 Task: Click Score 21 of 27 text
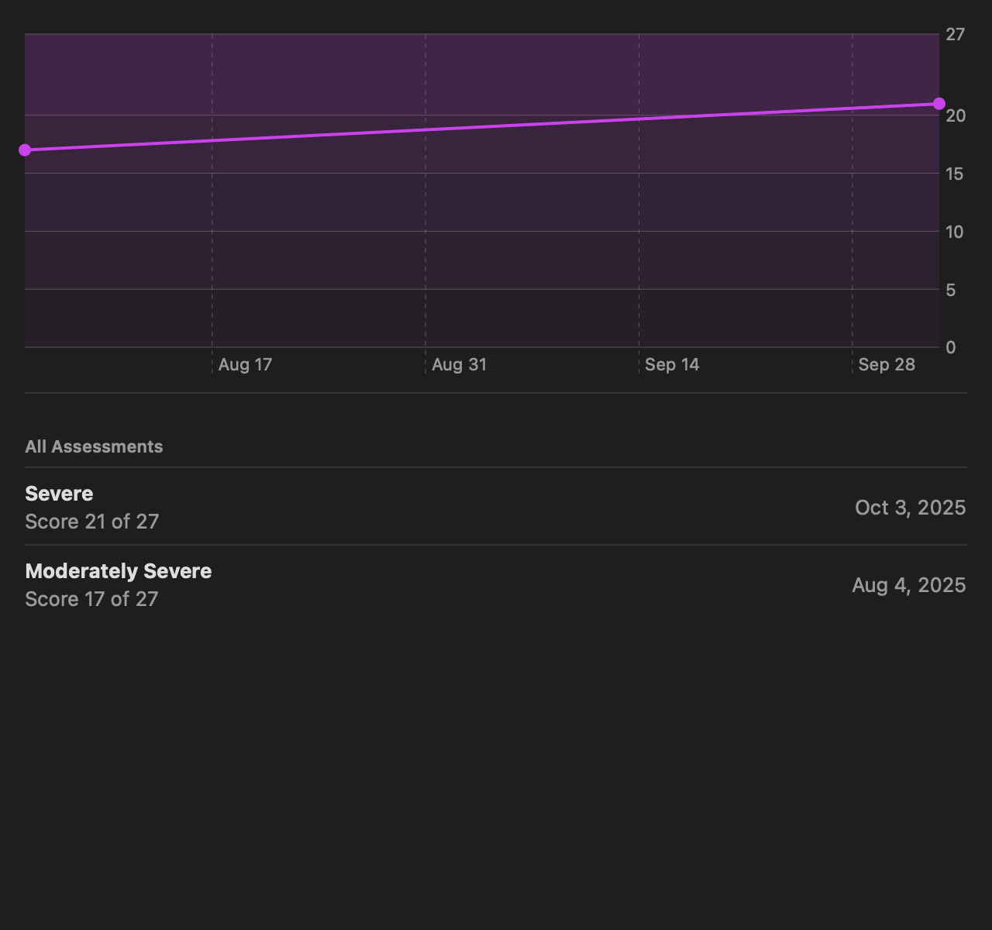[x=91, y=522]
